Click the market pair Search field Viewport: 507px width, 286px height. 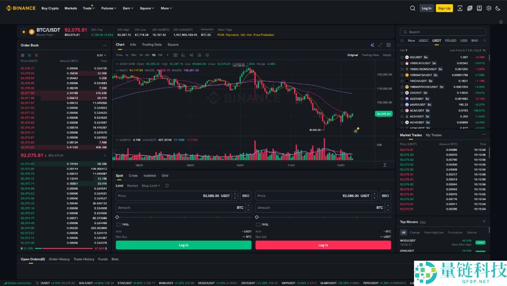coord(444,32)
